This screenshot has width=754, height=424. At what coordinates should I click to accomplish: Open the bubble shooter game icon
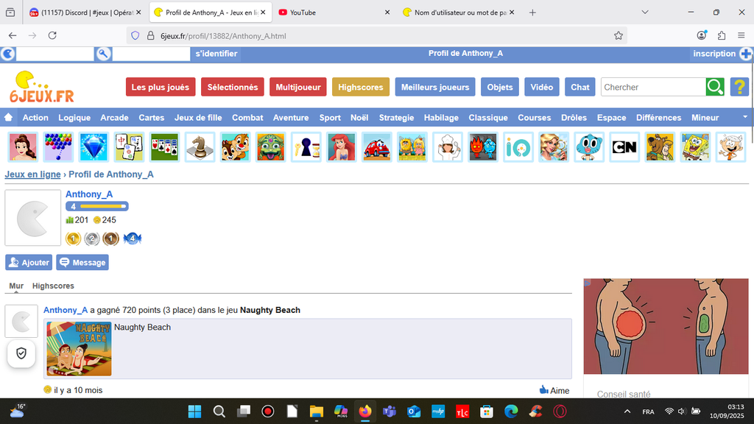58,147
